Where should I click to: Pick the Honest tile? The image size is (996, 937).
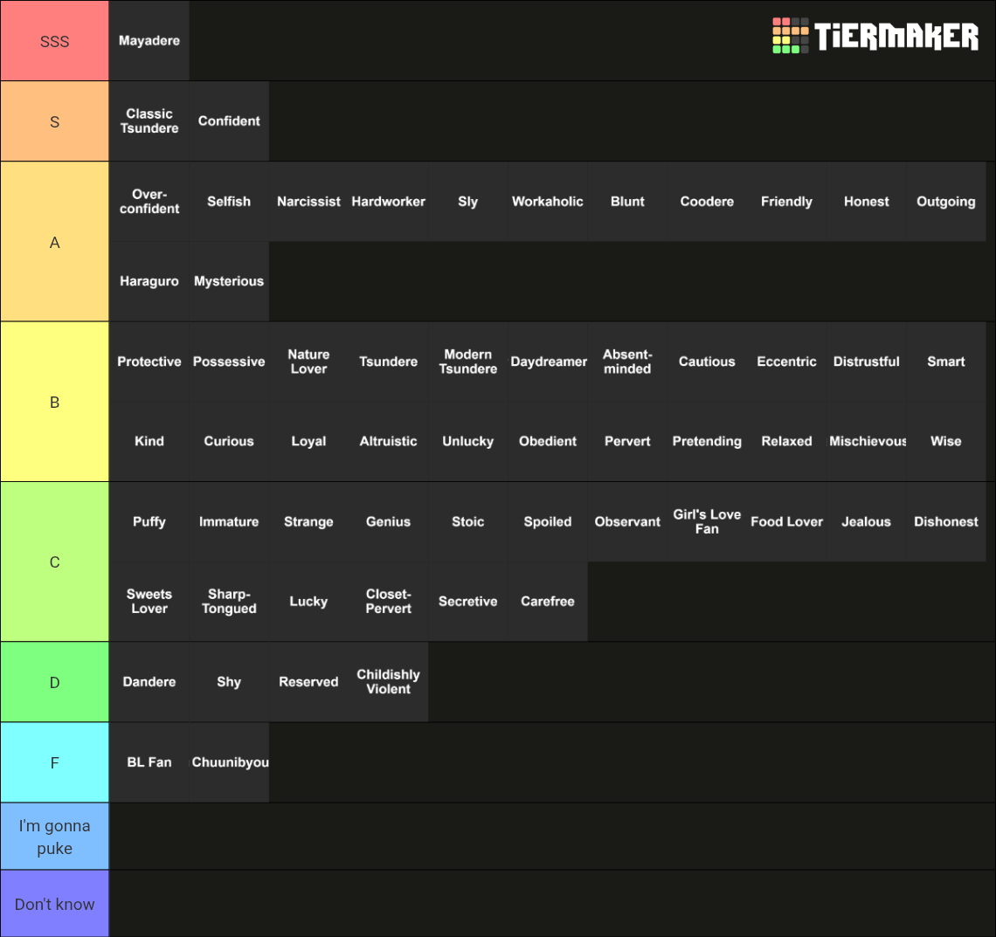[867, 201]
